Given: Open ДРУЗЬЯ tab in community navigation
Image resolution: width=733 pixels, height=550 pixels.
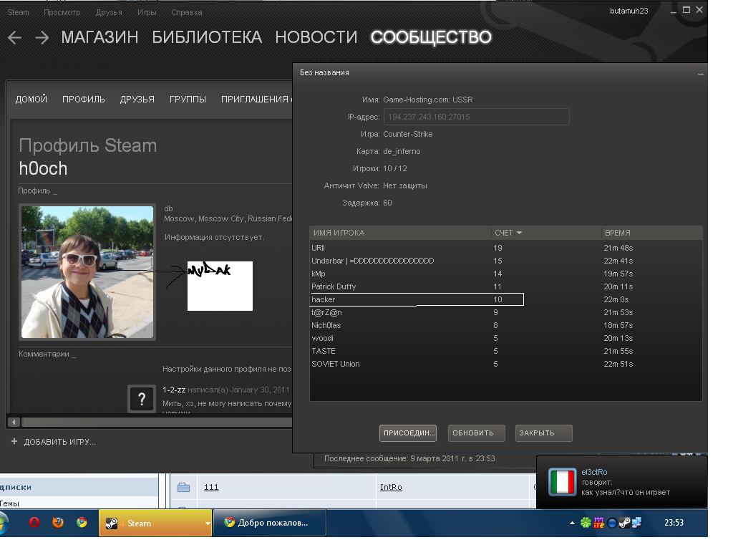Looking at the screenshot, I should pyautogui.click(x=137, y=99).
